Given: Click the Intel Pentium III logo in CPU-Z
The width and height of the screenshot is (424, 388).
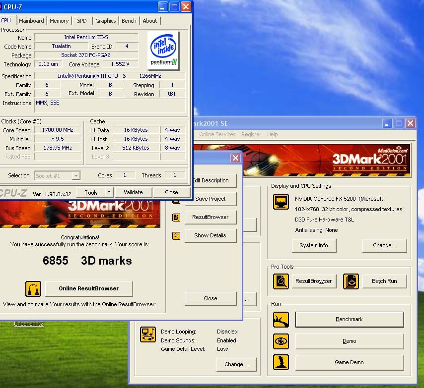Looking at the screenshot, I should pos(163,51).
